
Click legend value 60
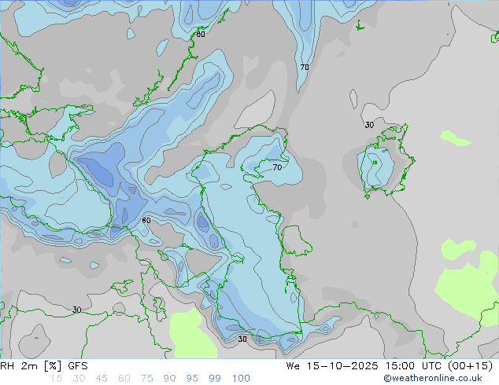pos(124,379)
